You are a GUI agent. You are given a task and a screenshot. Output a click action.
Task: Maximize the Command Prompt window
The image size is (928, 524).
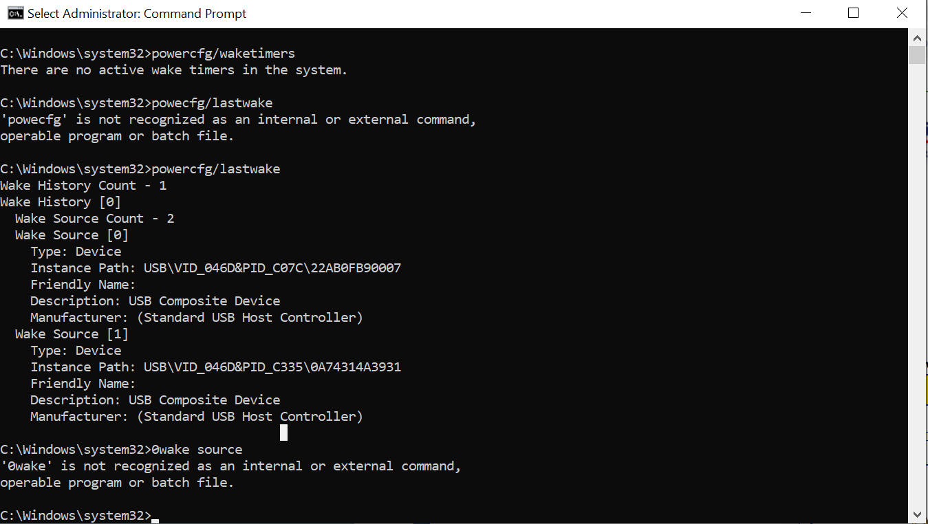coord(853,13)
